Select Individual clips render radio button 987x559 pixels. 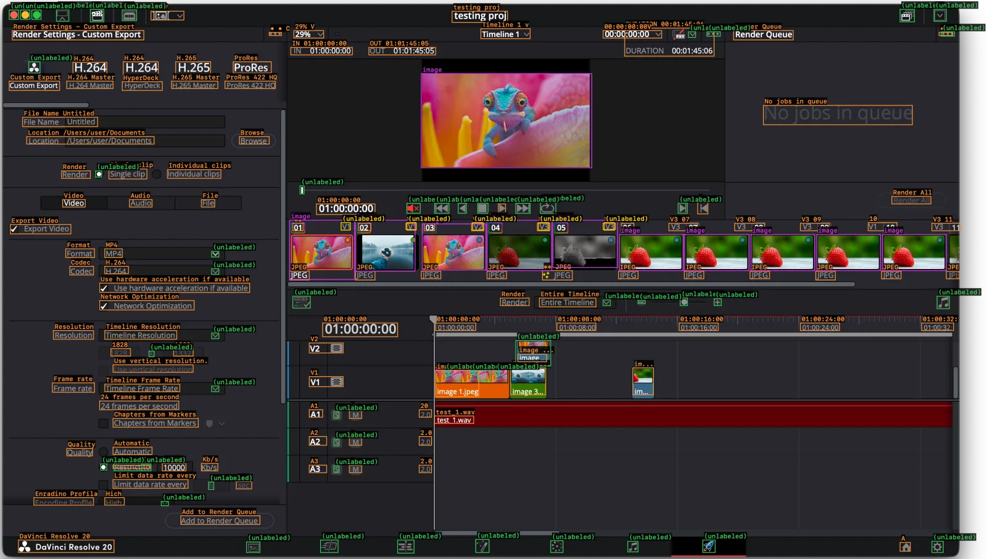157,175
